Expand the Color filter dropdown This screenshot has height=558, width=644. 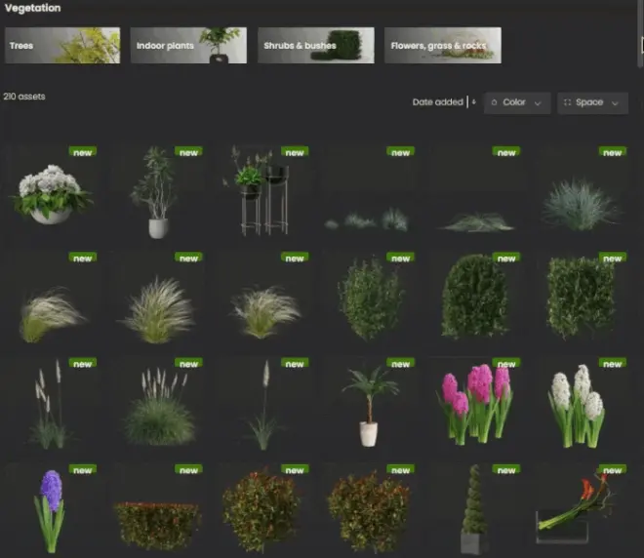pos(517,102)
